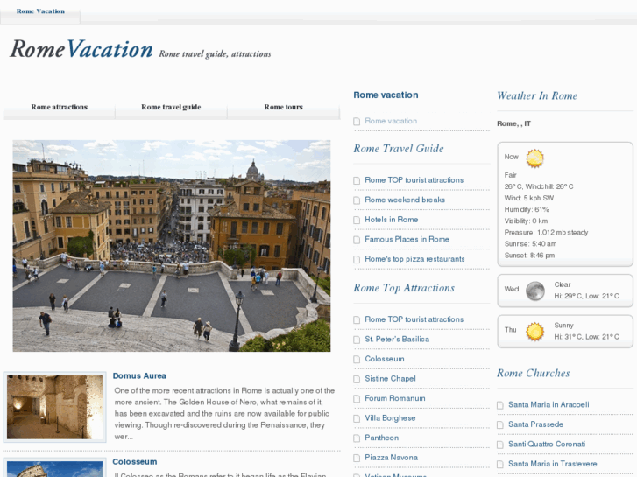The image size is (637, 477).
Task: Click bullet icon beside Villa Borghese
Action: click(357, 418)
